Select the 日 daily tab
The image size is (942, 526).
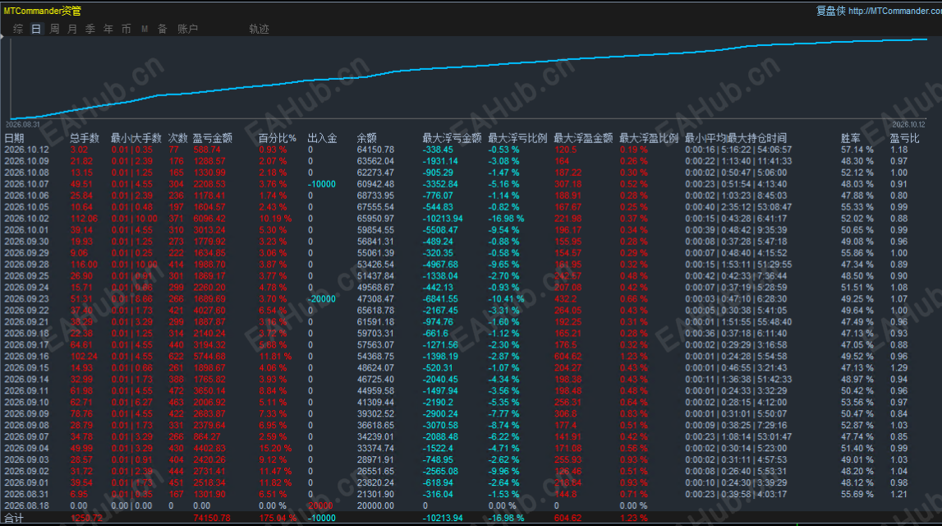pos(36,29)
